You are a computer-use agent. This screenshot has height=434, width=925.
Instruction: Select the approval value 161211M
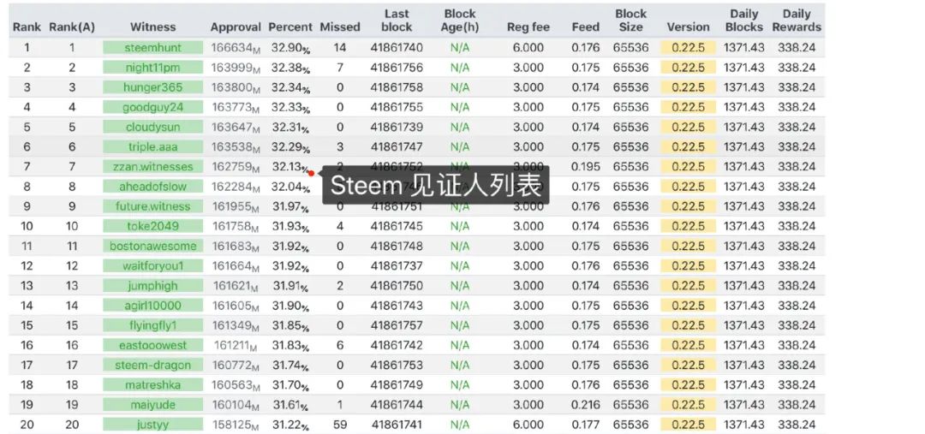tap(236, 346)
